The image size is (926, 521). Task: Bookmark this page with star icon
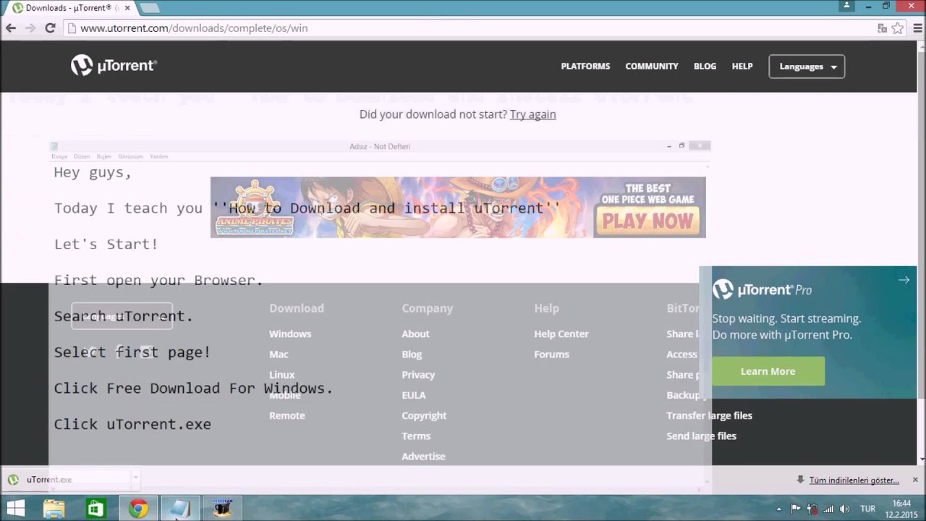point(898,28)
